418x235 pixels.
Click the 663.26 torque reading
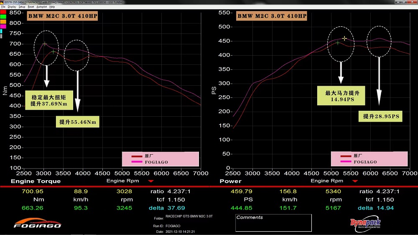tap(33, 208)
